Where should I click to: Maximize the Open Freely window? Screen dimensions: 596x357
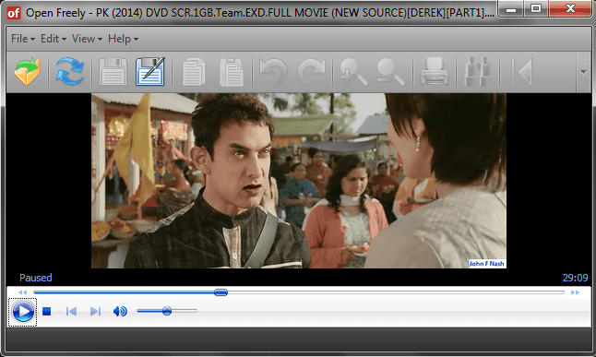click(x=536, y=8)
